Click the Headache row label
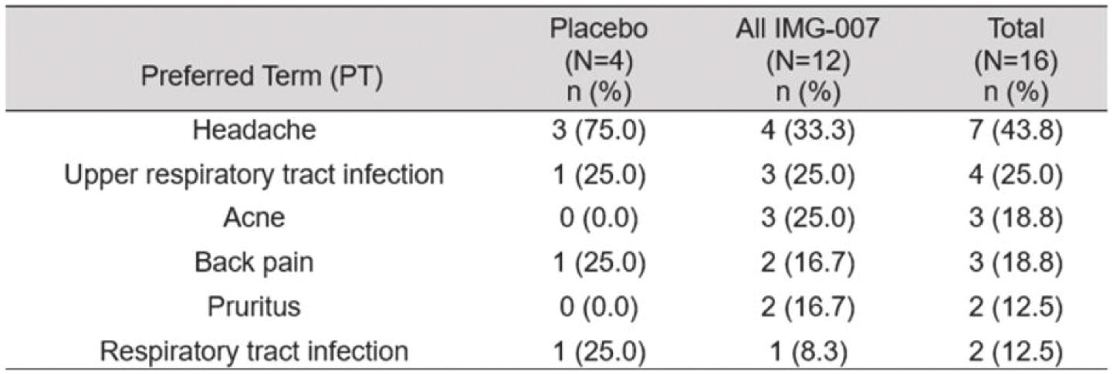This screenshot has height=374, width=1113. click(254, 130)
